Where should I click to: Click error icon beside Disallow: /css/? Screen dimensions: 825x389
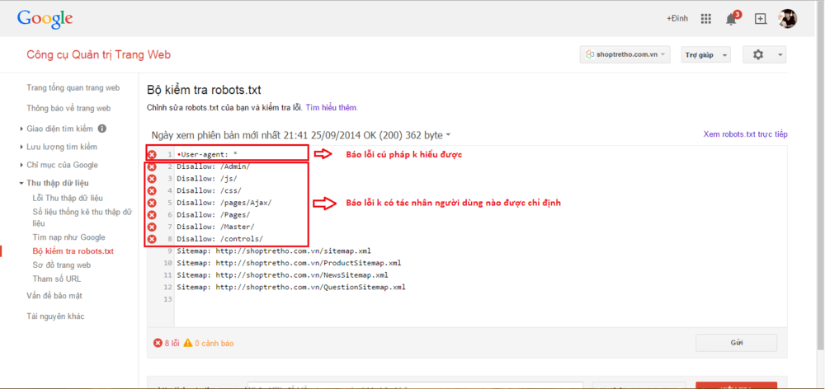click(x=152, y=191)
